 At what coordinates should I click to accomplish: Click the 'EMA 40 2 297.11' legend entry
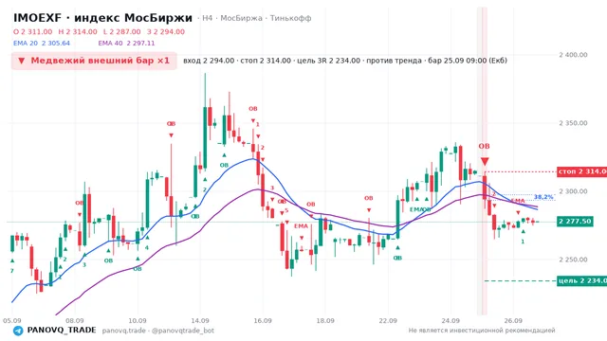tap(126, 43)
